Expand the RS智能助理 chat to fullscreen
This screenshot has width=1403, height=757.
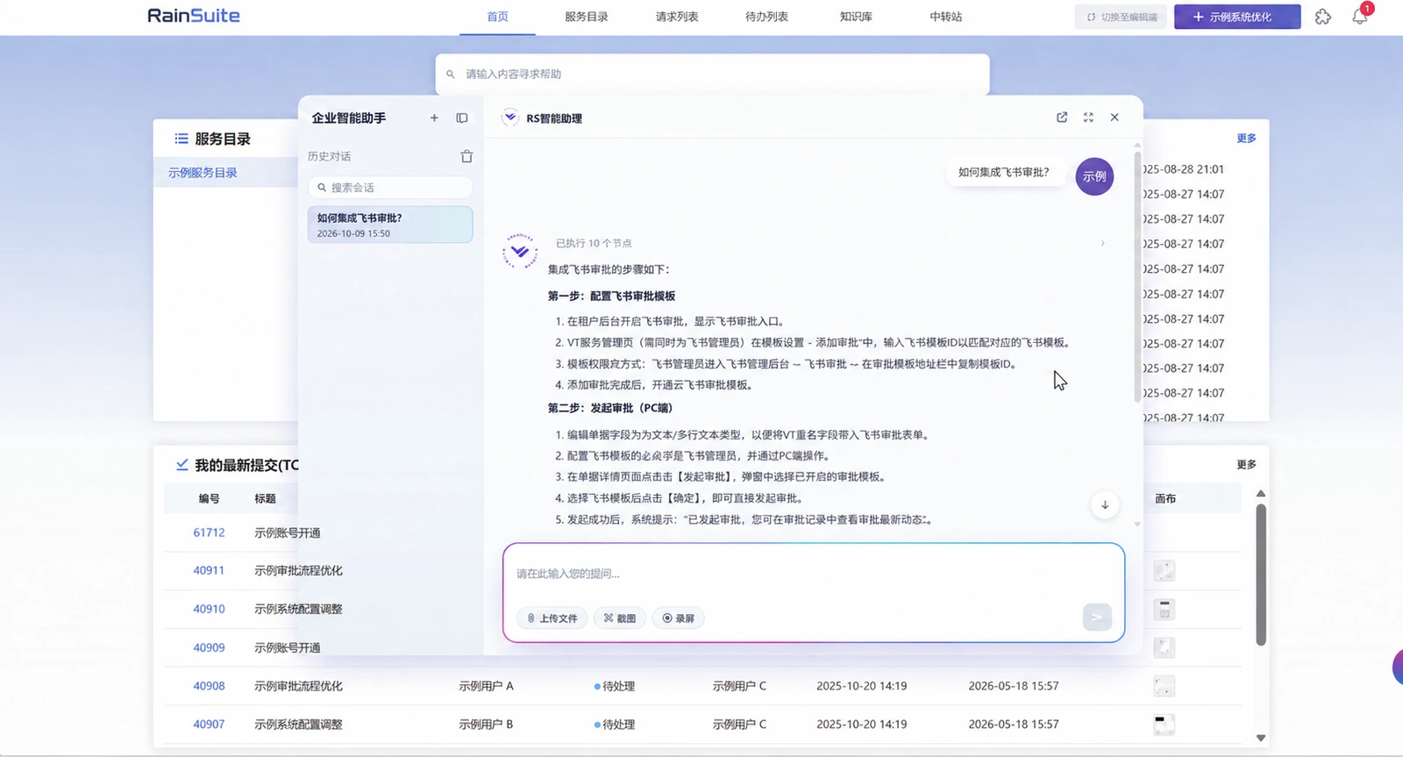click(x=1088, y=118)
